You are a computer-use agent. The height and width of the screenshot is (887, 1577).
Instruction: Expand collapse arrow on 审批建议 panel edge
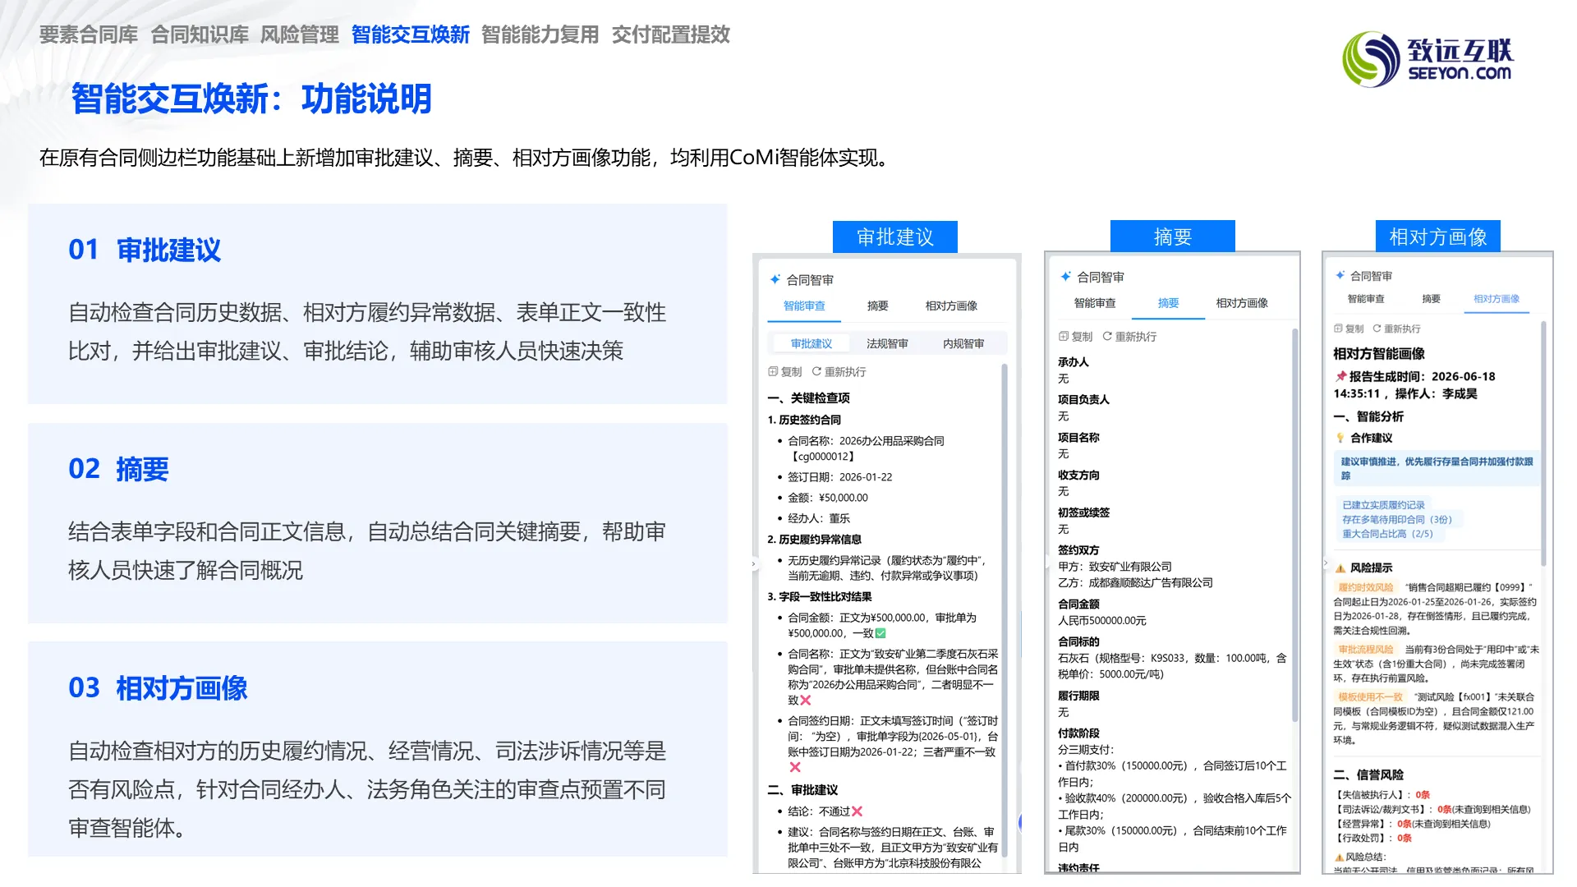pos(754,563)
